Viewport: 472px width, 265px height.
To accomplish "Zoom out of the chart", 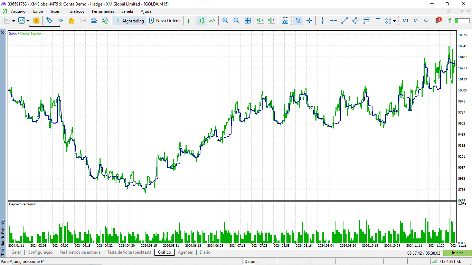I will click(x=236, y=21).
